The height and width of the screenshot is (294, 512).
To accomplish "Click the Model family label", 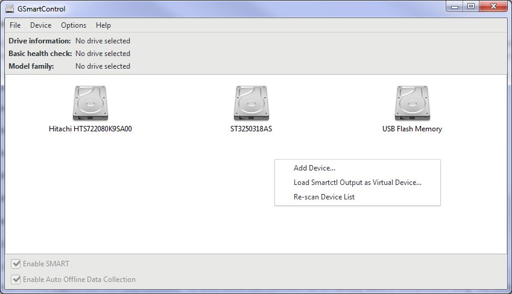I will [31, 66].
